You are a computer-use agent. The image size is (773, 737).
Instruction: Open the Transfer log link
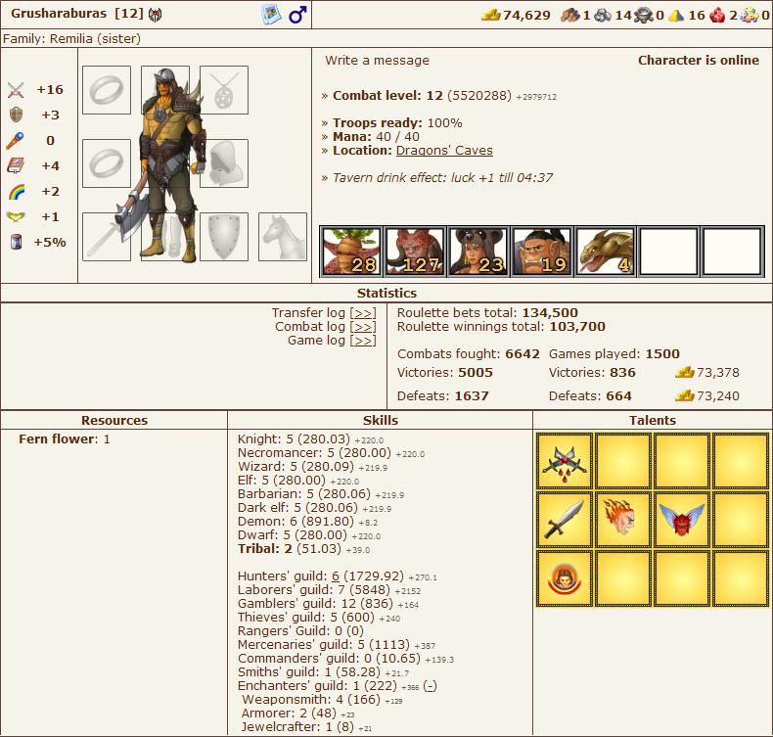[x=363, y=313]
